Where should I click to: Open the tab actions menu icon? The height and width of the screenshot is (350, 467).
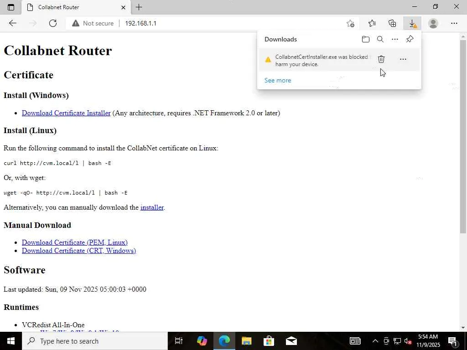(x=11, y=7)
